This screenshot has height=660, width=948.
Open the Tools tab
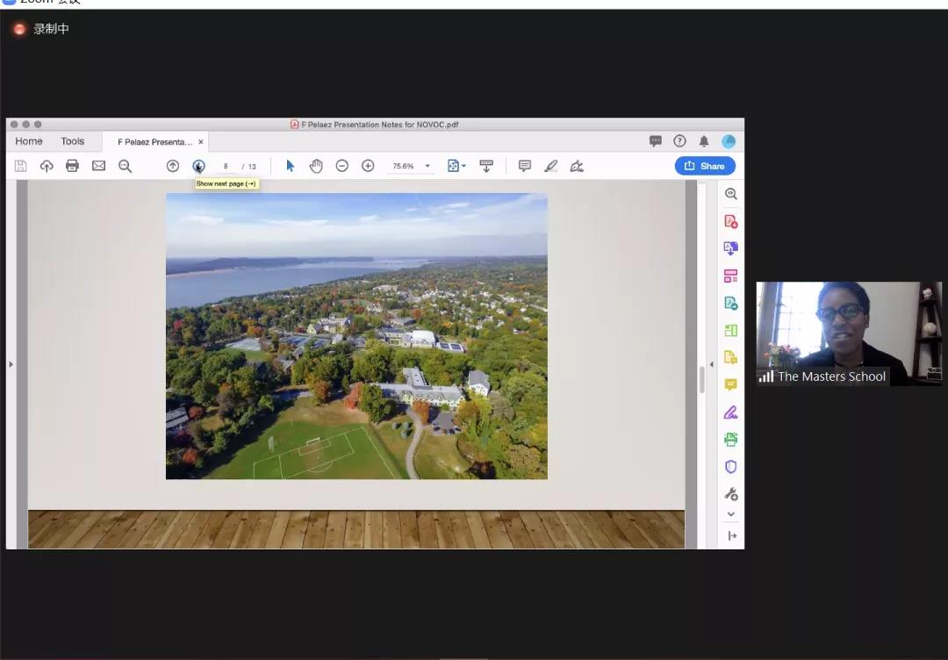click(73, 141)
